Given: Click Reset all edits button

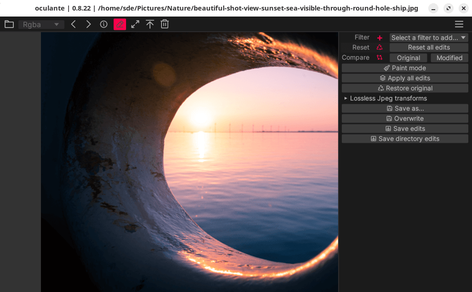Looking at the screenshot, I should [x=429, y=47].
